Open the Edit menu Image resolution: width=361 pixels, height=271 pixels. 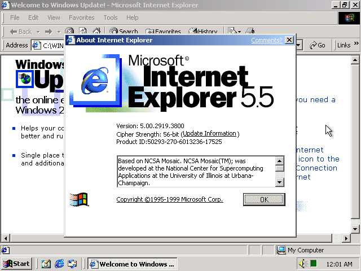click(33, 18)
